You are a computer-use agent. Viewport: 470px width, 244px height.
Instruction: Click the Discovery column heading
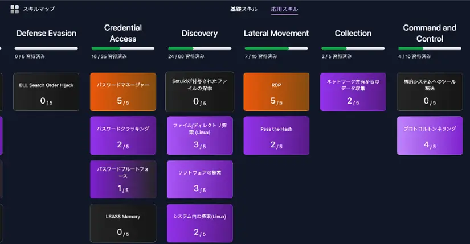coord(199,33)
